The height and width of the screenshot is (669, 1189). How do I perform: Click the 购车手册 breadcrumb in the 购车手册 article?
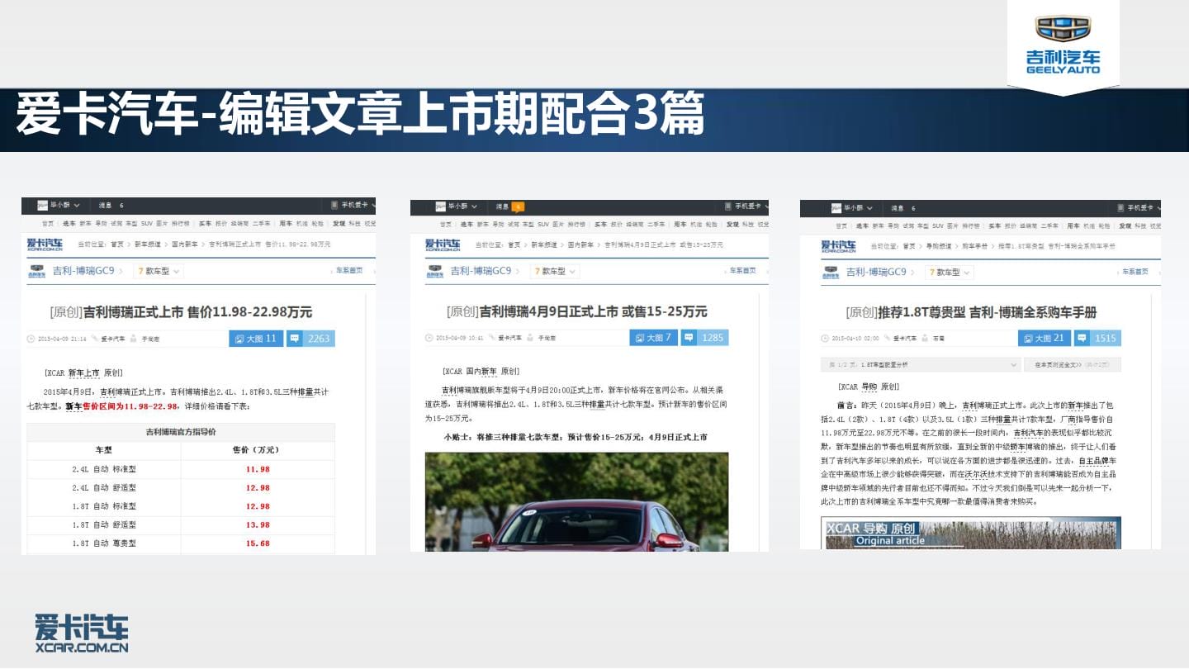point(976,246)
